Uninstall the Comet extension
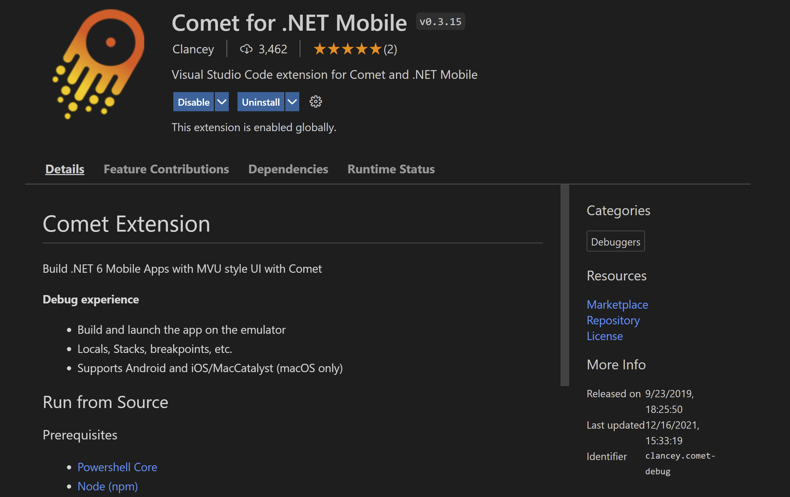Image resolution: width=790 pixels, height=497 pixels. coord(261,101)
